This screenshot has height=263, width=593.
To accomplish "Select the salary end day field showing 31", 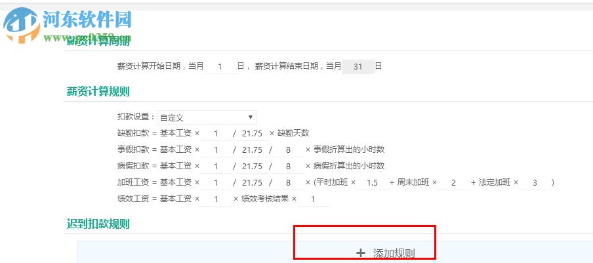I will click(x=358, y=66).
